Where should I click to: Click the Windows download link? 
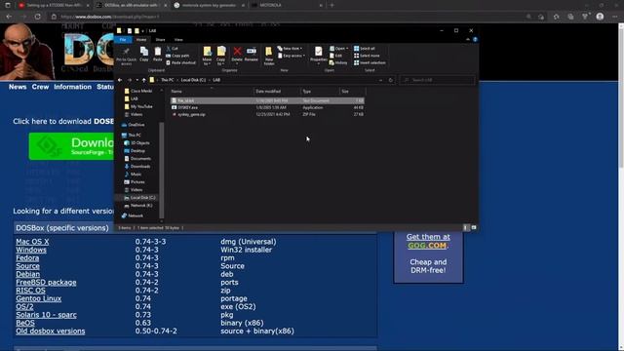pyautogui.click(x=31, y=250)
